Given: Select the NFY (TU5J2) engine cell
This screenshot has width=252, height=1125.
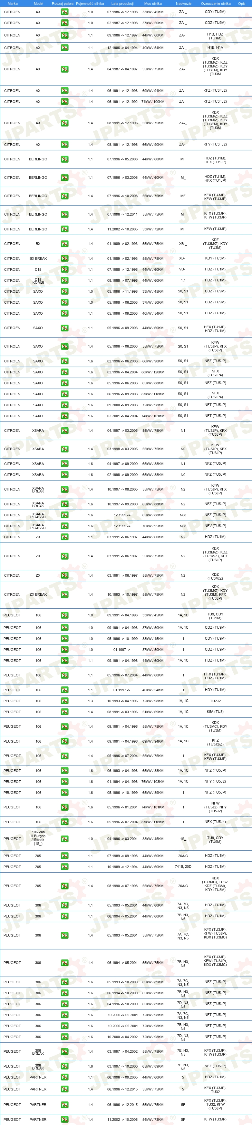Looking at the screenshot, I should point(215,782).
